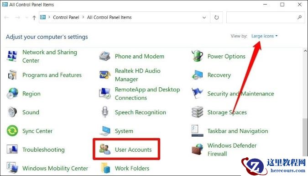
Task: Click the scrollbar up arrow
Action: (305, 51)
